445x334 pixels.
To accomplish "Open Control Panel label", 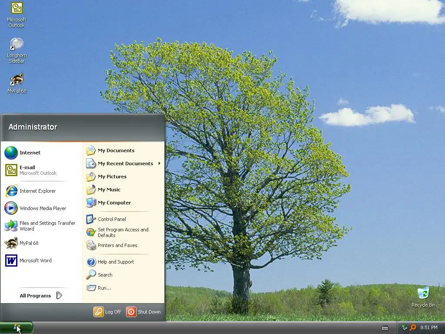I will [x=112, y=219].
